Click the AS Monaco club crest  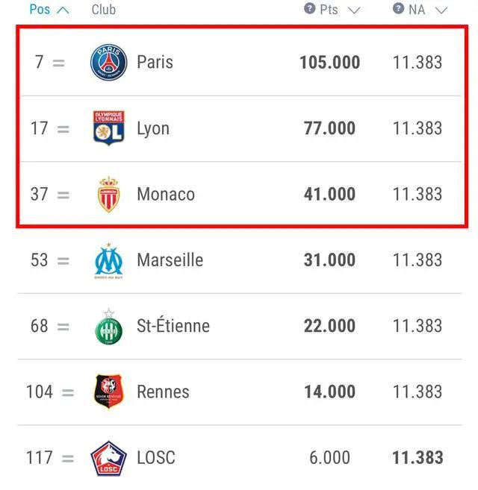click(108, 195)
